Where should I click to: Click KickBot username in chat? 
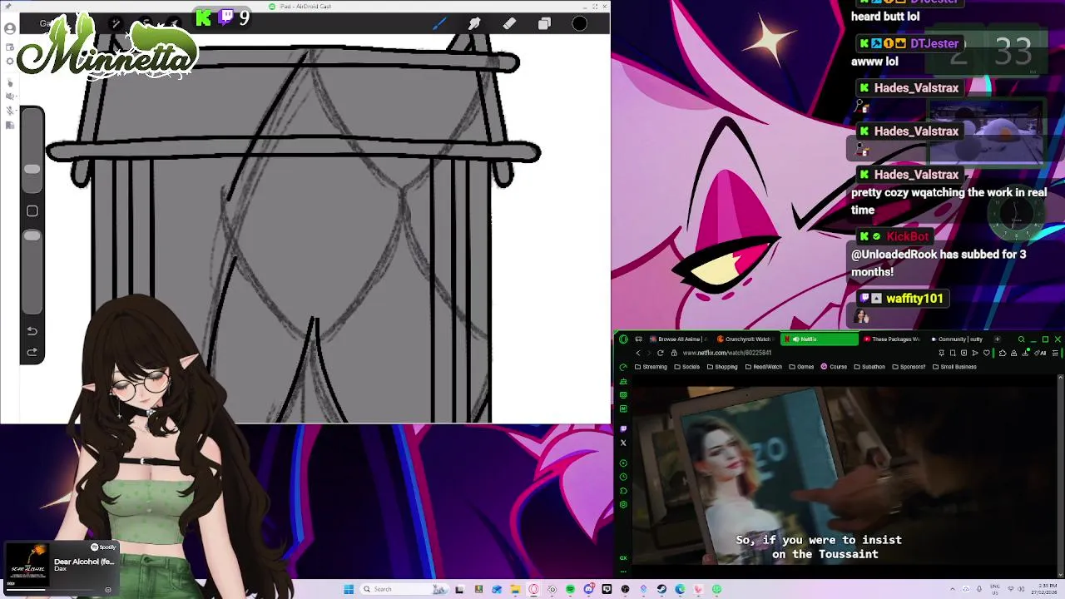pyautogui.click(x=907, y=236)
